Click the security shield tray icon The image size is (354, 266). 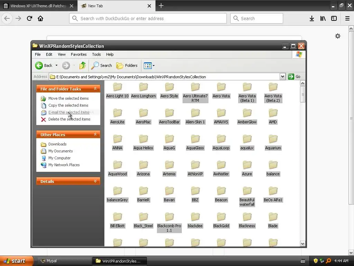[316, 261]
